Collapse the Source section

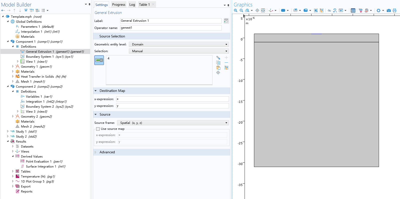95,114
